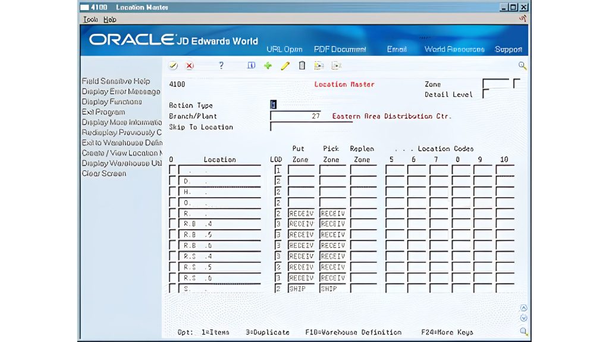Click option field for location H. row
The image size is (609, 342).
(172, 192)
